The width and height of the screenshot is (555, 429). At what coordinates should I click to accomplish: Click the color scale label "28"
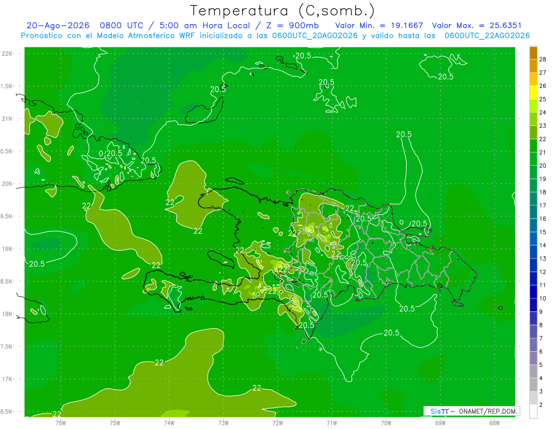(543, 59)
